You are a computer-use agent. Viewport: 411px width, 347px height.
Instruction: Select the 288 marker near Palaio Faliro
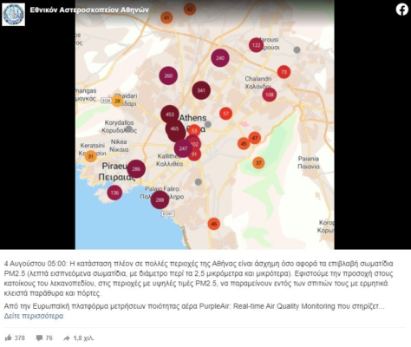[x=160, y=200]
